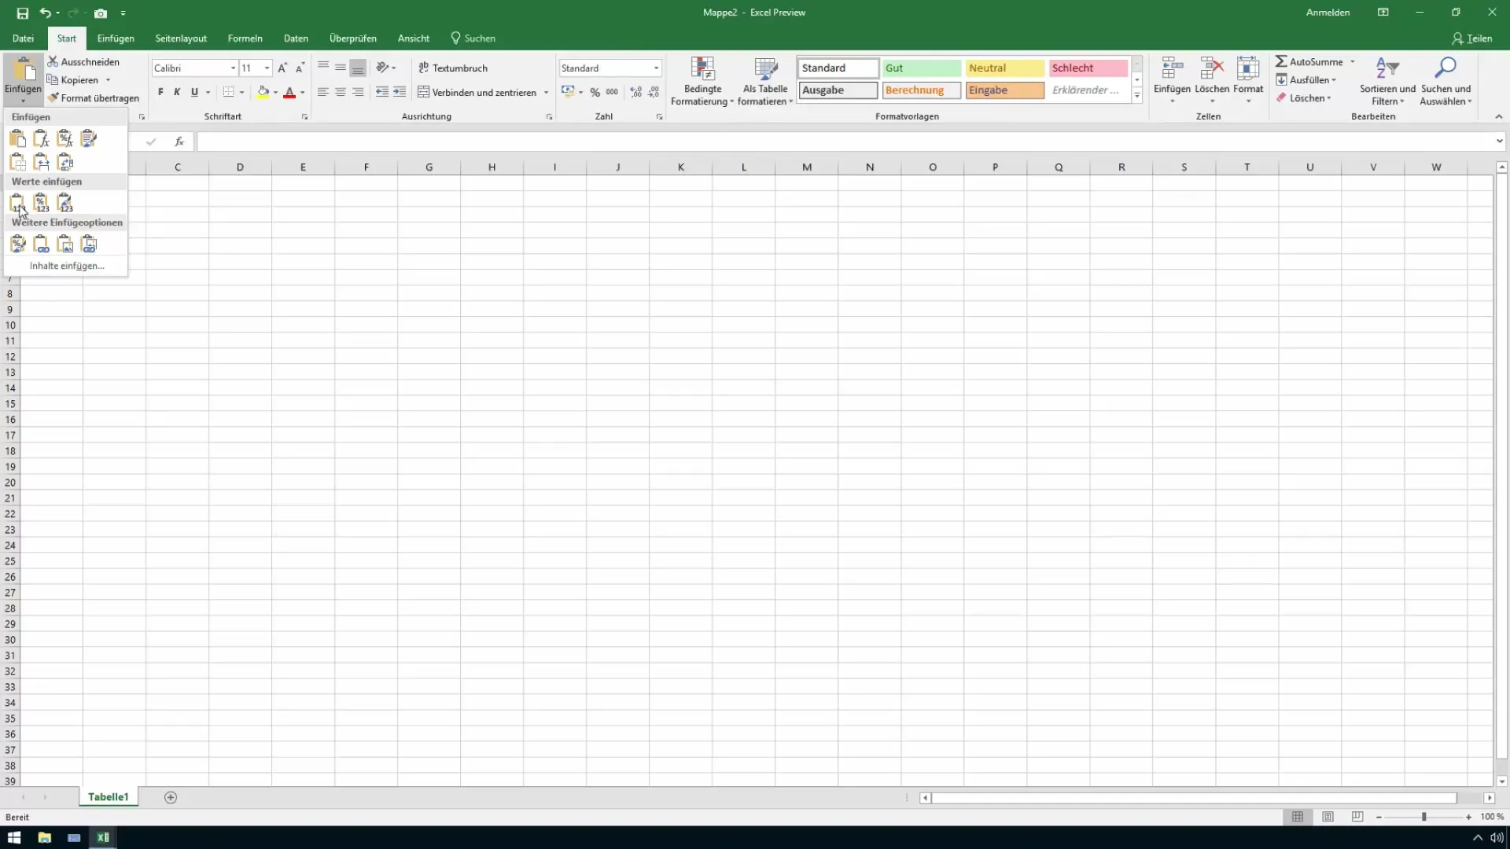Apply the Schlecht red cell style
Viewport: 1510px width, 849px height.
(1088, 68)
